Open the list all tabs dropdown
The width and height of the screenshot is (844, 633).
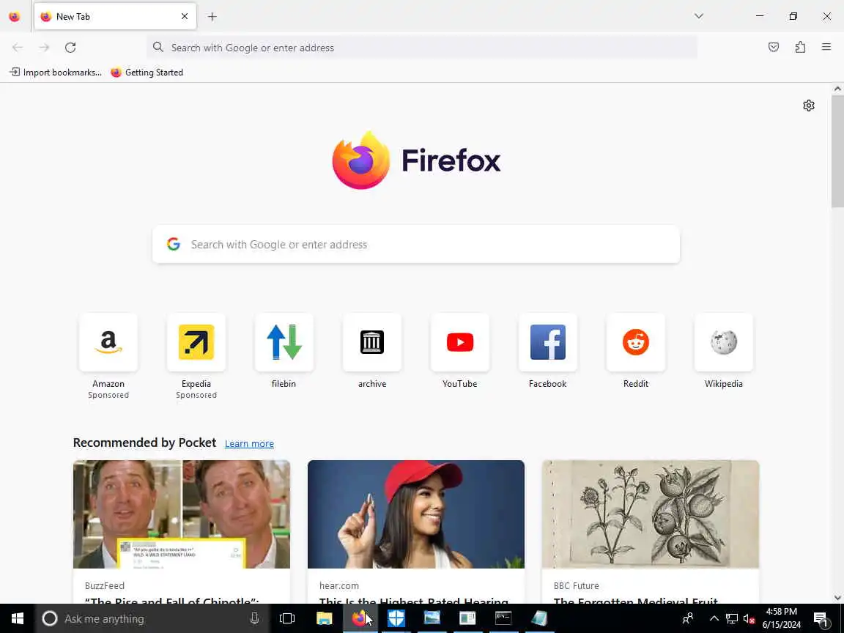pos(699,16)
